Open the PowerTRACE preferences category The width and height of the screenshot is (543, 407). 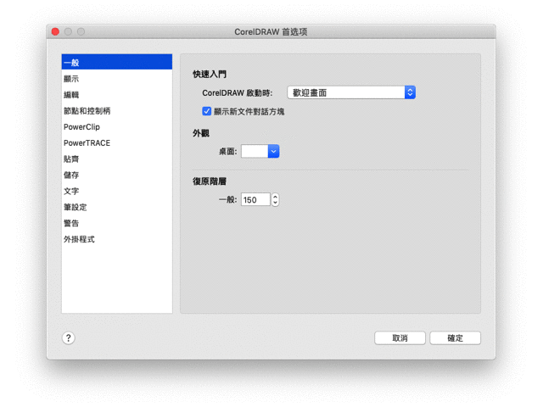pyautogui.click(x=117, y=143)
